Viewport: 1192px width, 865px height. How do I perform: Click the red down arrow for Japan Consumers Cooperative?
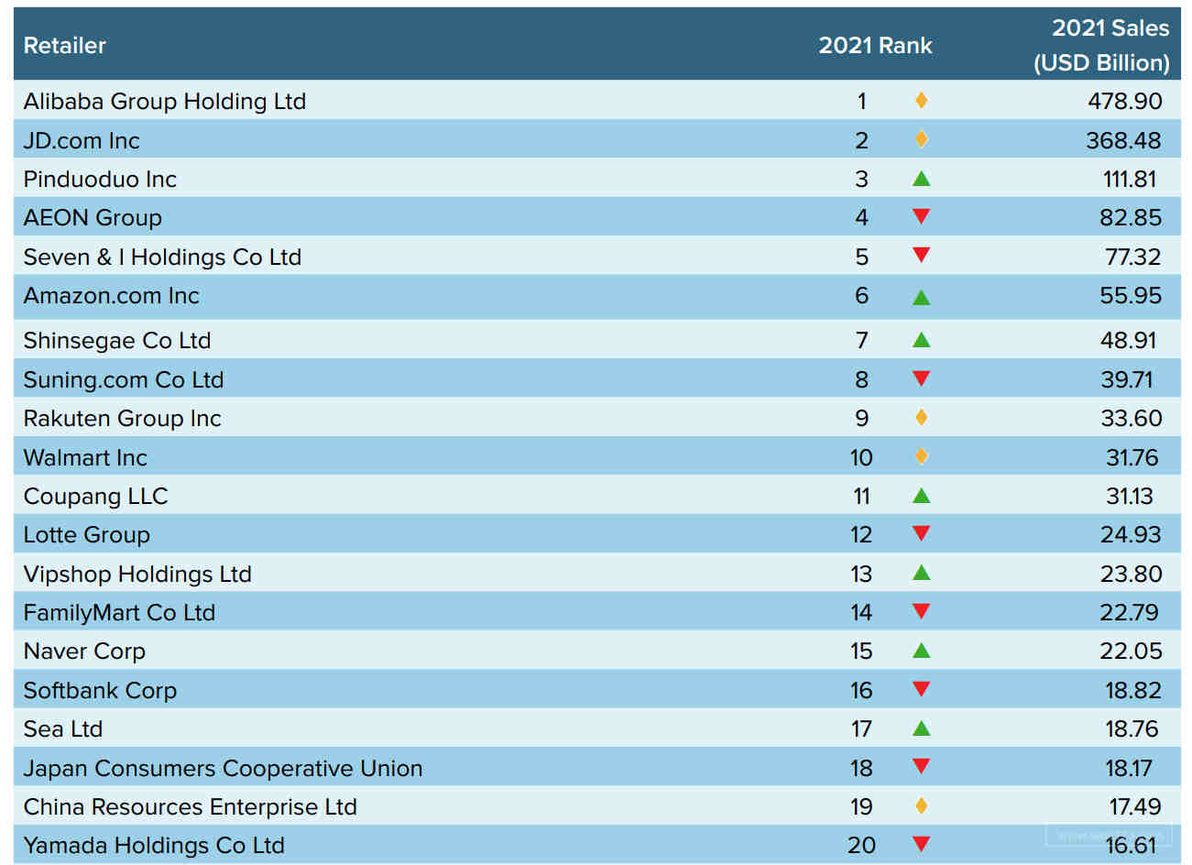(922, 766)
